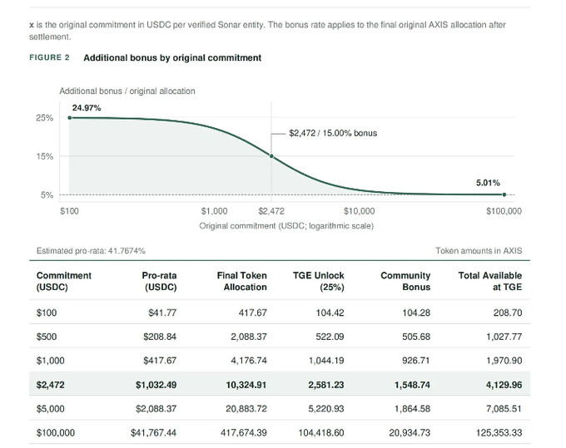Click the '$208.84' pro-rata cell
The width and height of the screenshot is (566, 448).
(160, 337)
